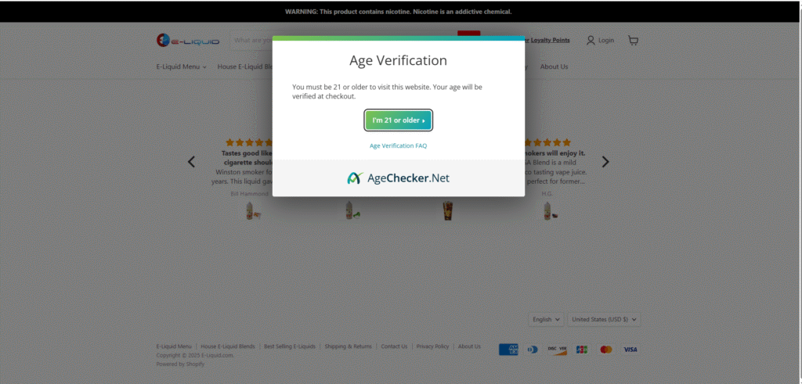Viewport: 802px width, 384px height.
Task: Show next review with right arrow
Action: point(605,162)
